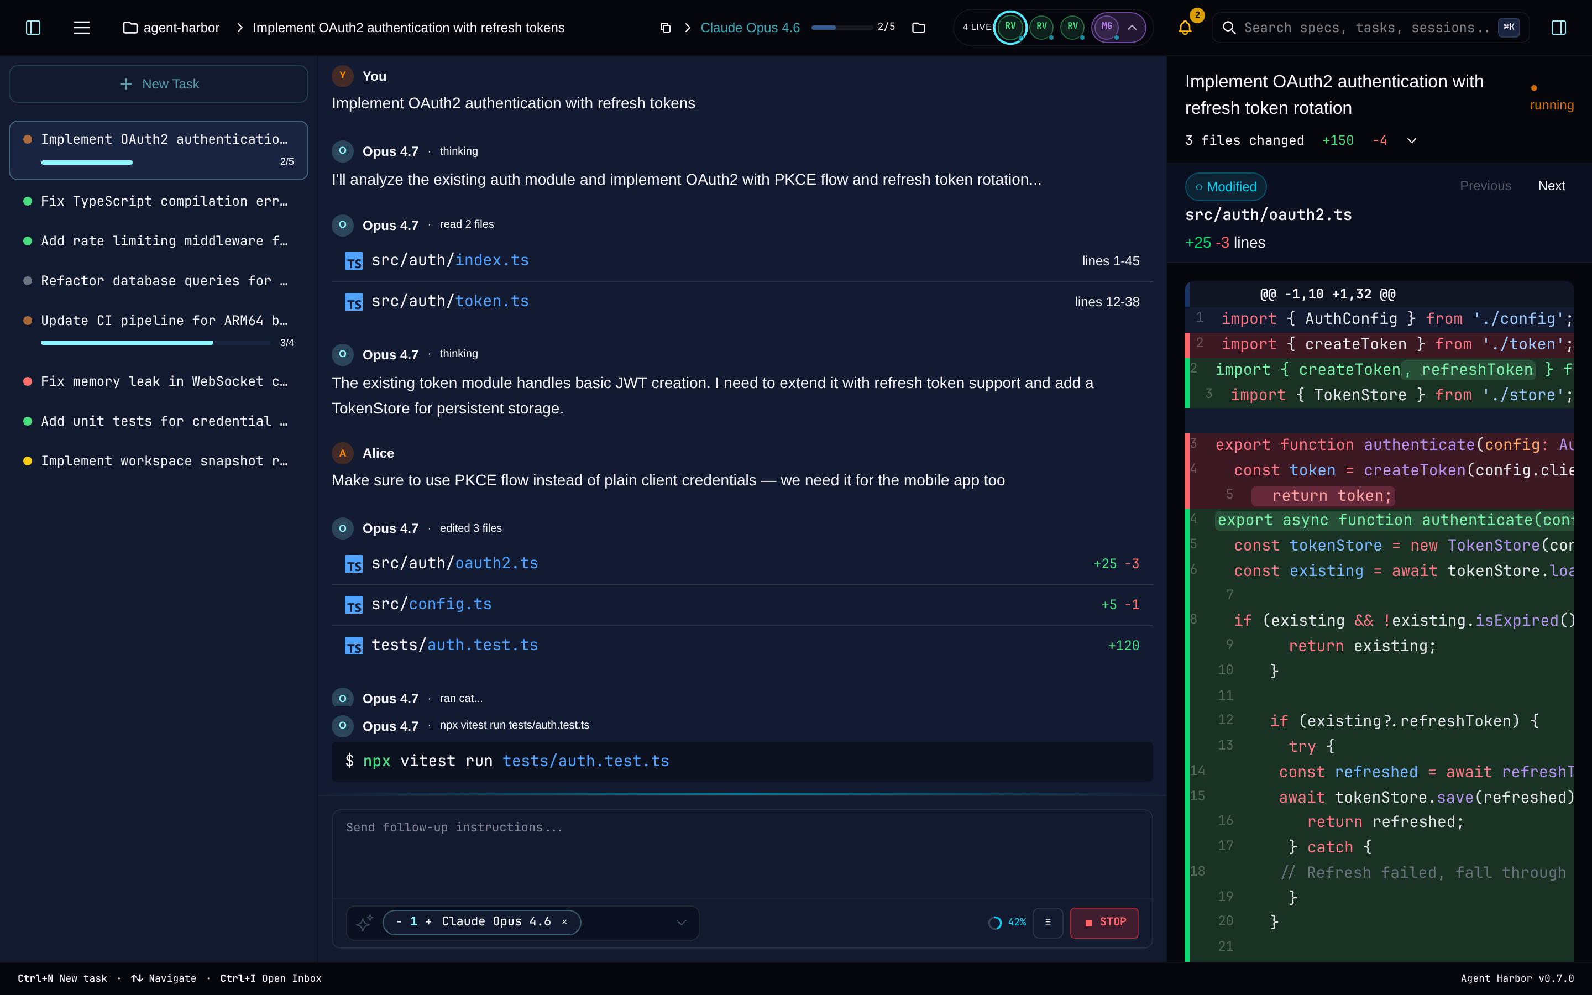Screen dimensions: 1592x995
Task: Stop the running agent
Action: click(x=1104, y=923)
